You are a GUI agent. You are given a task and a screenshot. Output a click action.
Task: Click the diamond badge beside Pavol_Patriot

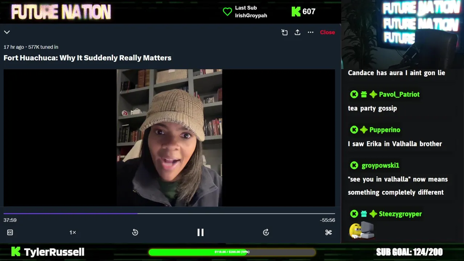pos(373,94)
